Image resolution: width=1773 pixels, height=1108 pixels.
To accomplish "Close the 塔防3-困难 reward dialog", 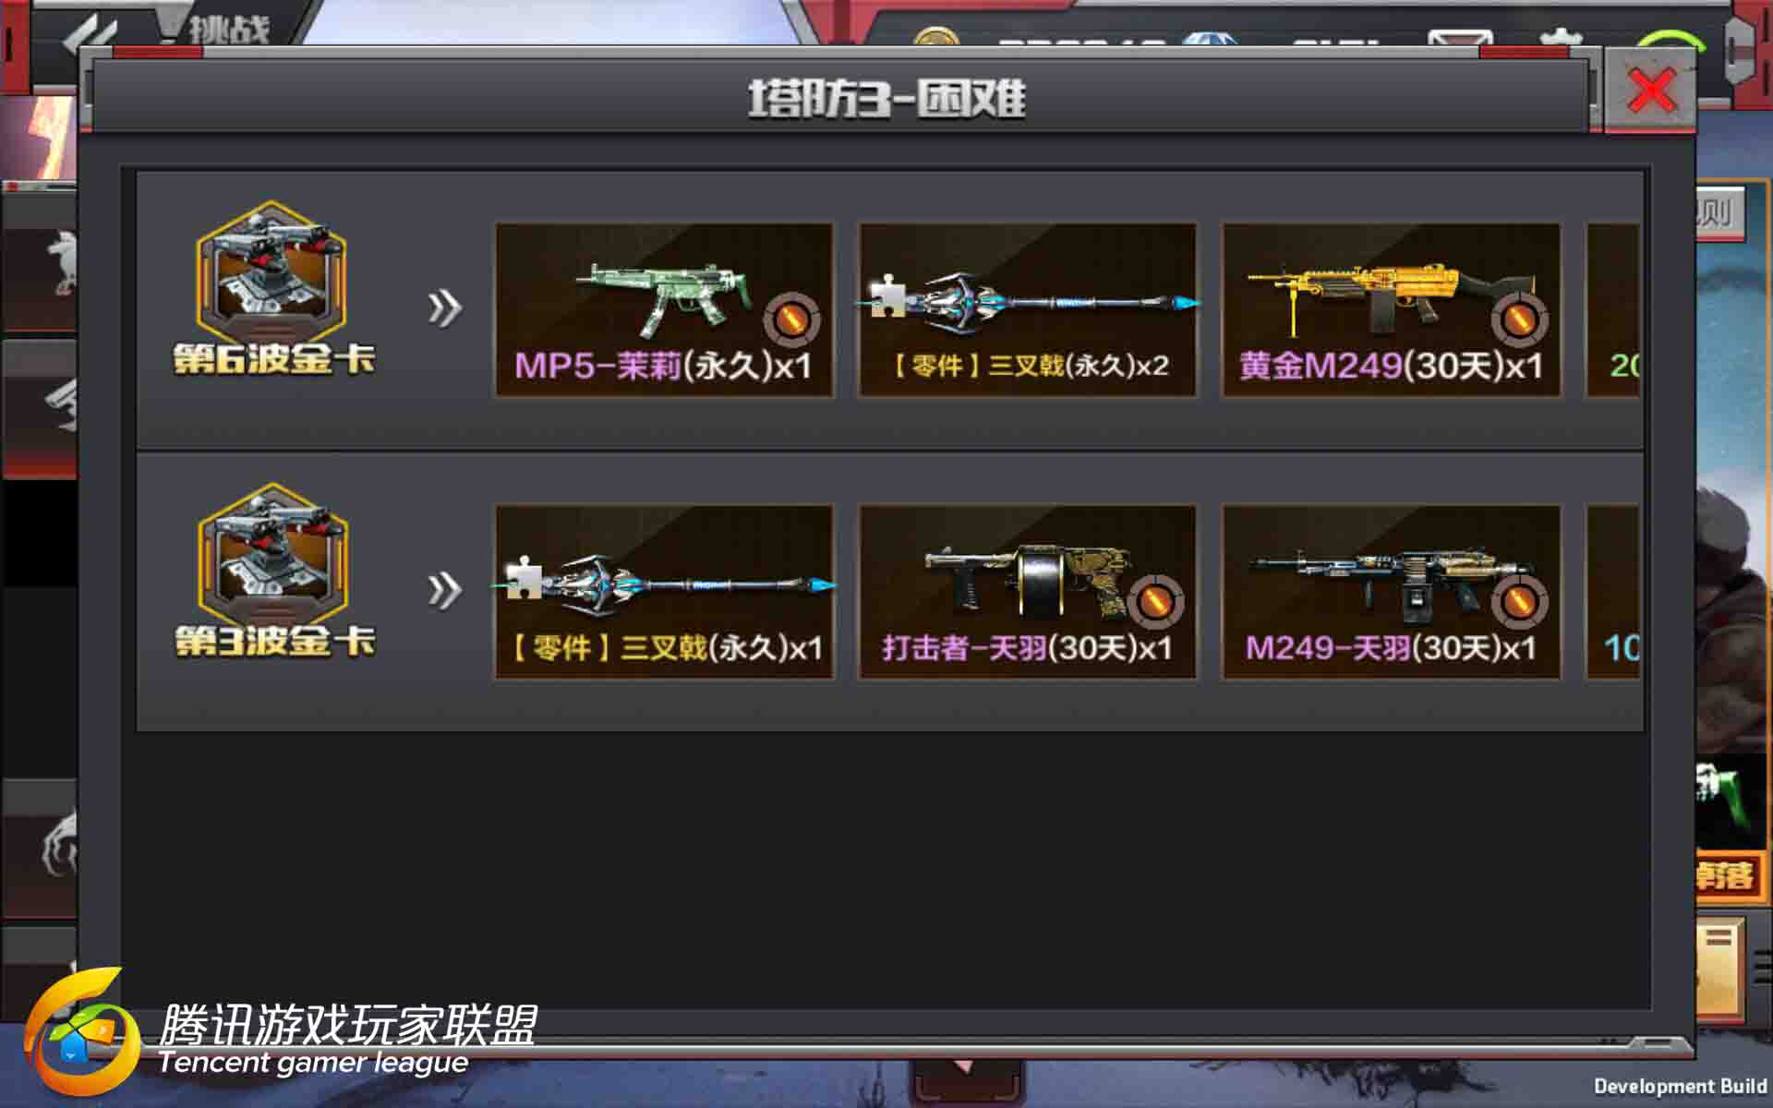I will coord(1650,90).
